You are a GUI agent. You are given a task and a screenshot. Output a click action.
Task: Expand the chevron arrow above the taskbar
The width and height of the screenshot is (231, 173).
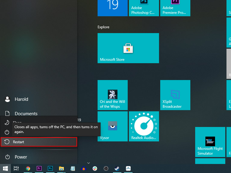coord(89,163)
